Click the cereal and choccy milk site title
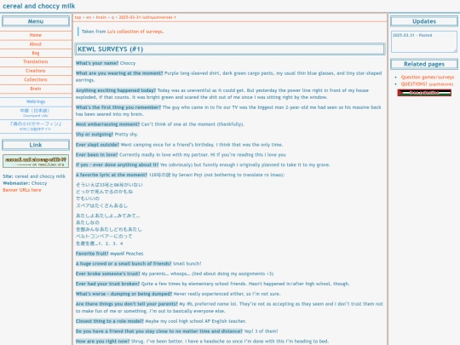Image resolution: width=460 pixels, height=345 pixels. coord(38,6)
